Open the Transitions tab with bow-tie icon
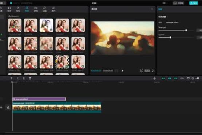Viewport: 202px width, 135px height. pos(36,9)
